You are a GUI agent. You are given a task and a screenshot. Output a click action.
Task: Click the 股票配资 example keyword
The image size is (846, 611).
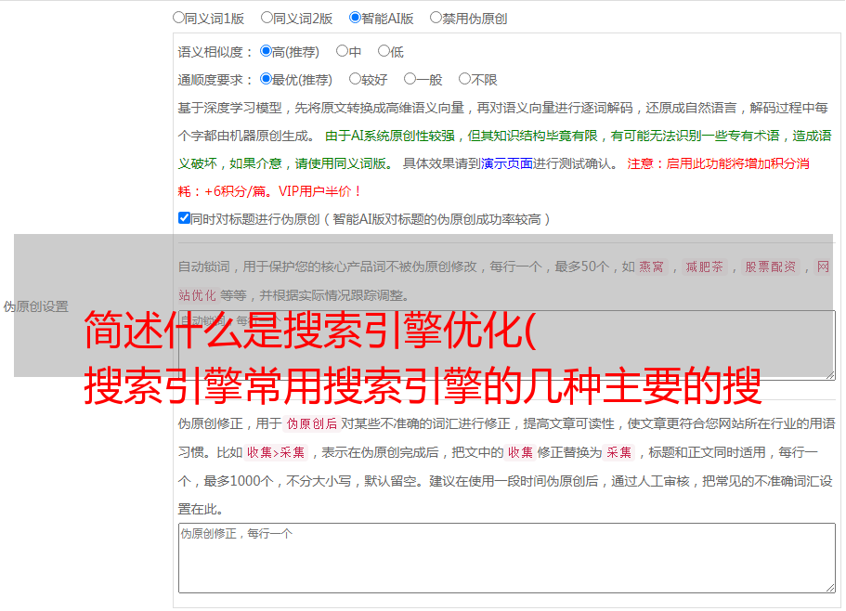pos(771,266)
